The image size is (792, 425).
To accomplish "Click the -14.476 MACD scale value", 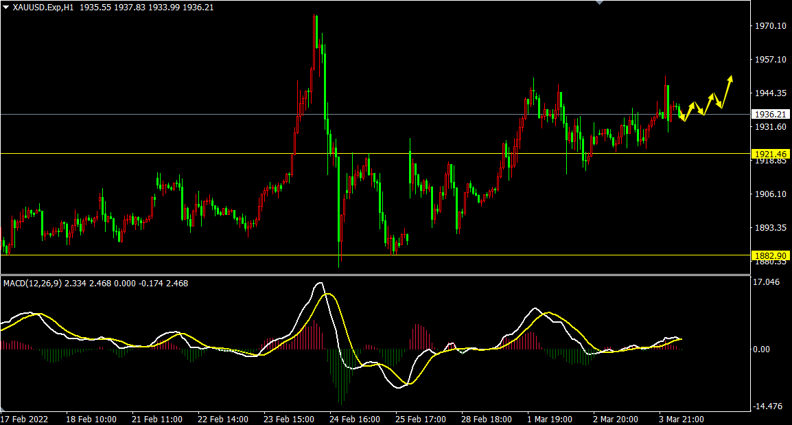I will [x=768, y=406].
